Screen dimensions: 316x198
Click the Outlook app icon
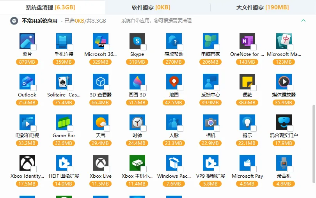coord(27,82)
